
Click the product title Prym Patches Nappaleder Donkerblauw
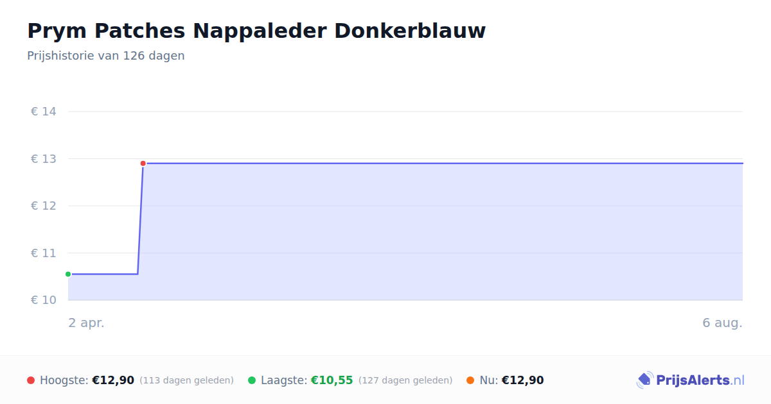coord(256,31)
